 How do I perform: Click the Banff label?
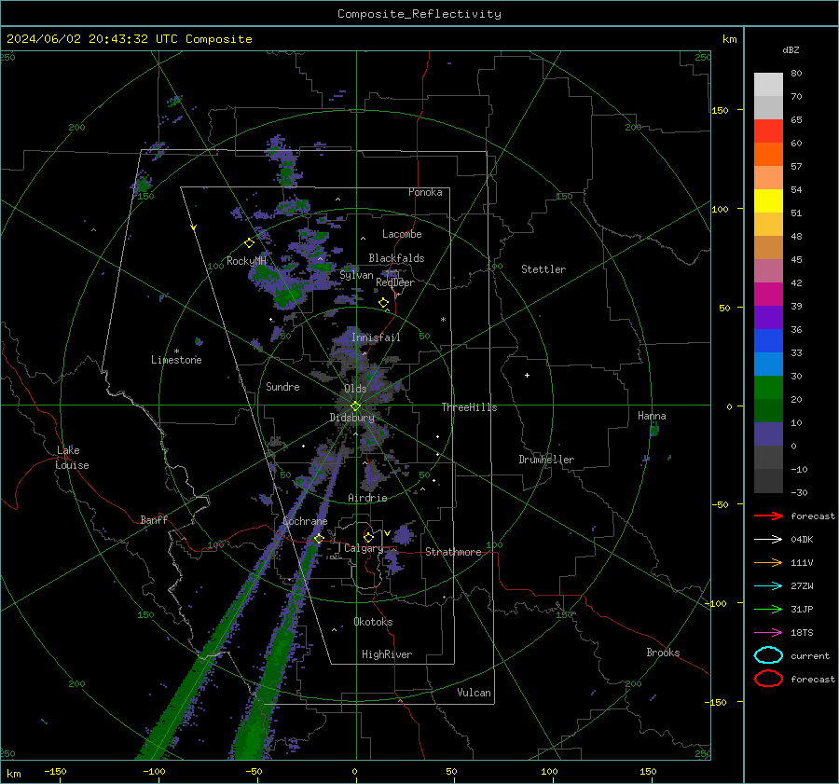(154, 519)
